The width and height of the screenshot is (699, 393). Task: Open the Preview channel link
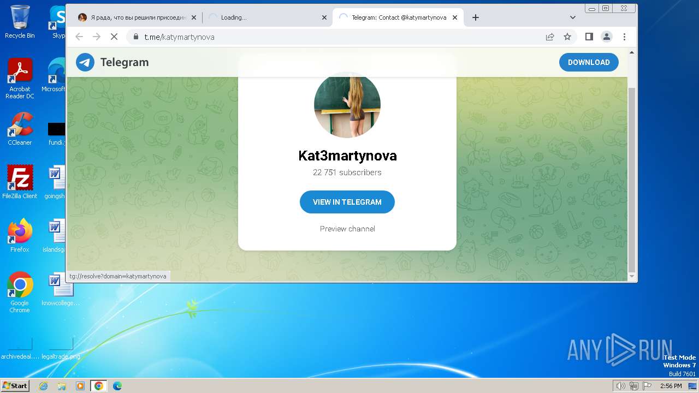coord(347,229)
